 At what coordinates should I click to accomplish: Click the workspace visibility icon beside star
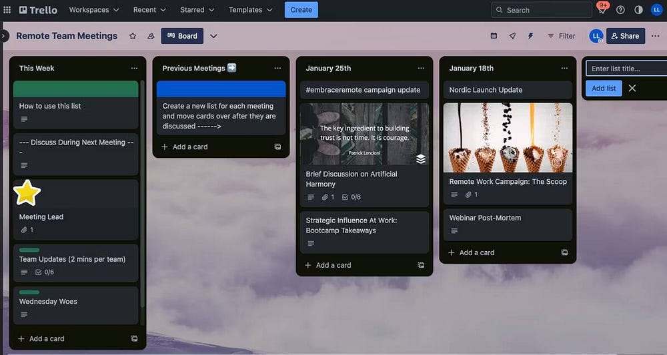[x=151, y=36]
